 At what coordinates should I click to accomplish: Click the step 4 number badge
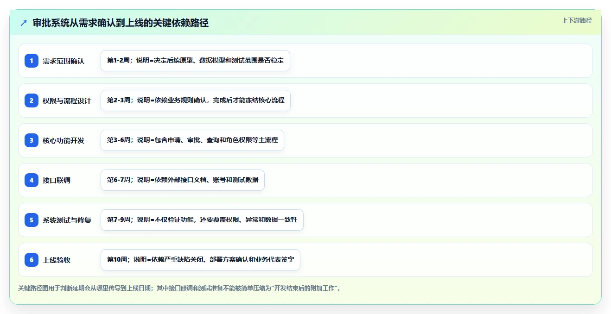tap(32, 180)
